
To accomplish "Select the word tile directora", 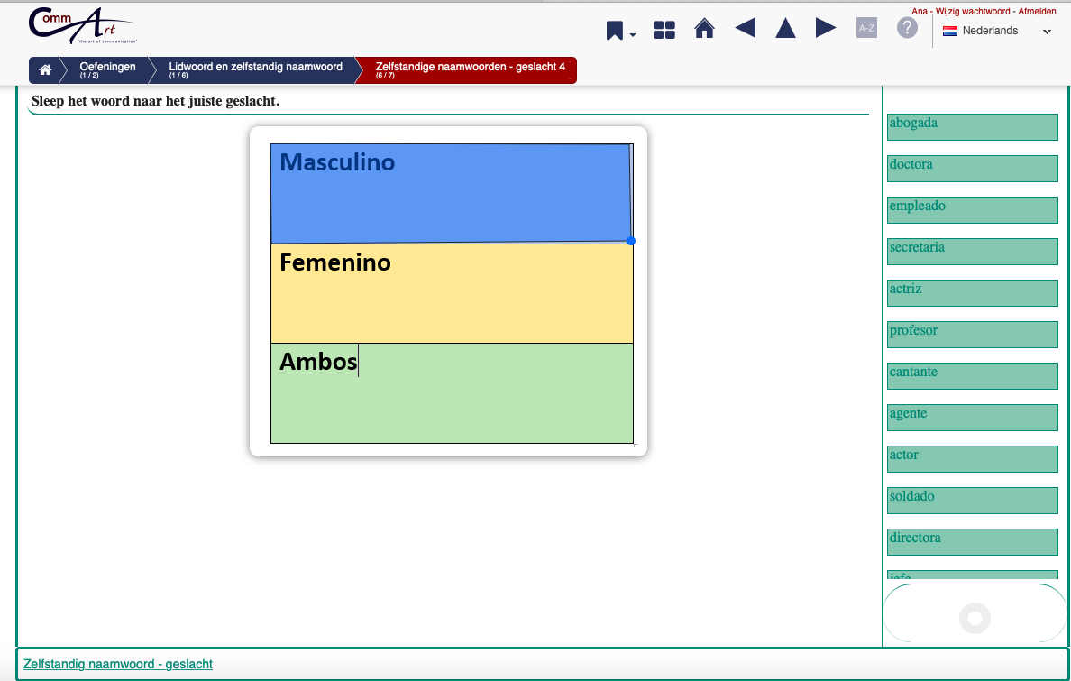I will tap(972, 541).
